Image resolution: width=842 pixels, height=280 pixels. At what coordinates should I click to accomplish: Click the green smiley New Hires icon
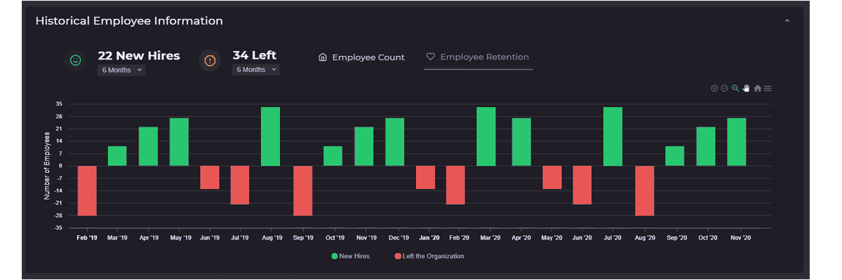pyautogui.click(x=75, y=61)
